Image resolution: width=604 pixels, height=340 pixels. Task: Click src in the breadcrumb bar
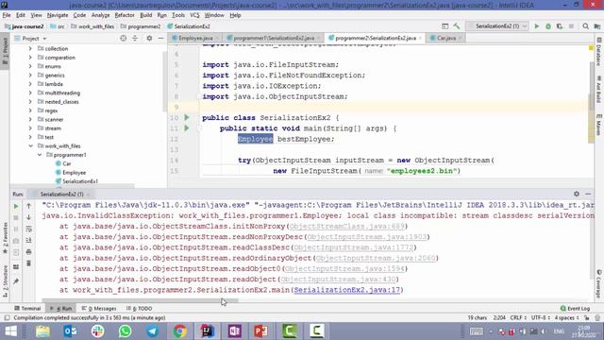point(58,26)
